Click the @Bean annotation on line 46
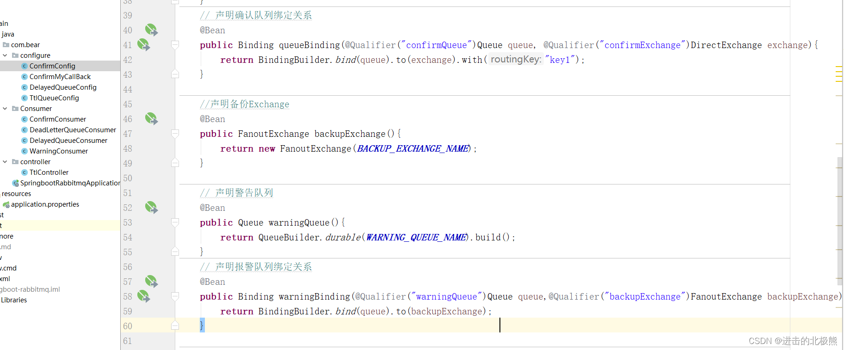Viewport: 844px width, 350px height. click(x=212, y=119)
